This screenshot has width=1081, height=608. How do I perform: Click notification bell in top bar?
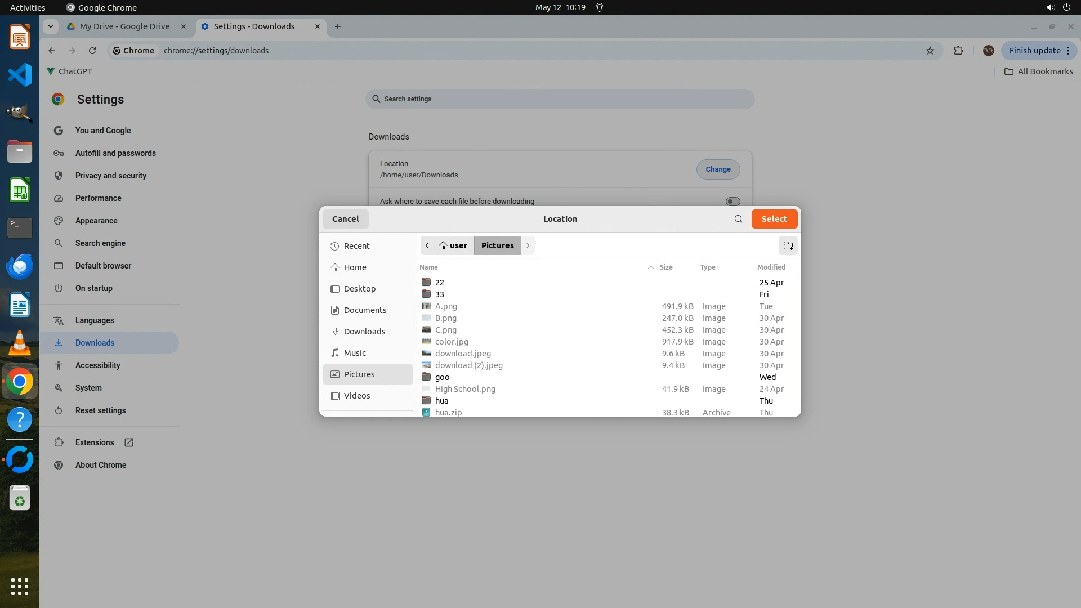[600, 7]
